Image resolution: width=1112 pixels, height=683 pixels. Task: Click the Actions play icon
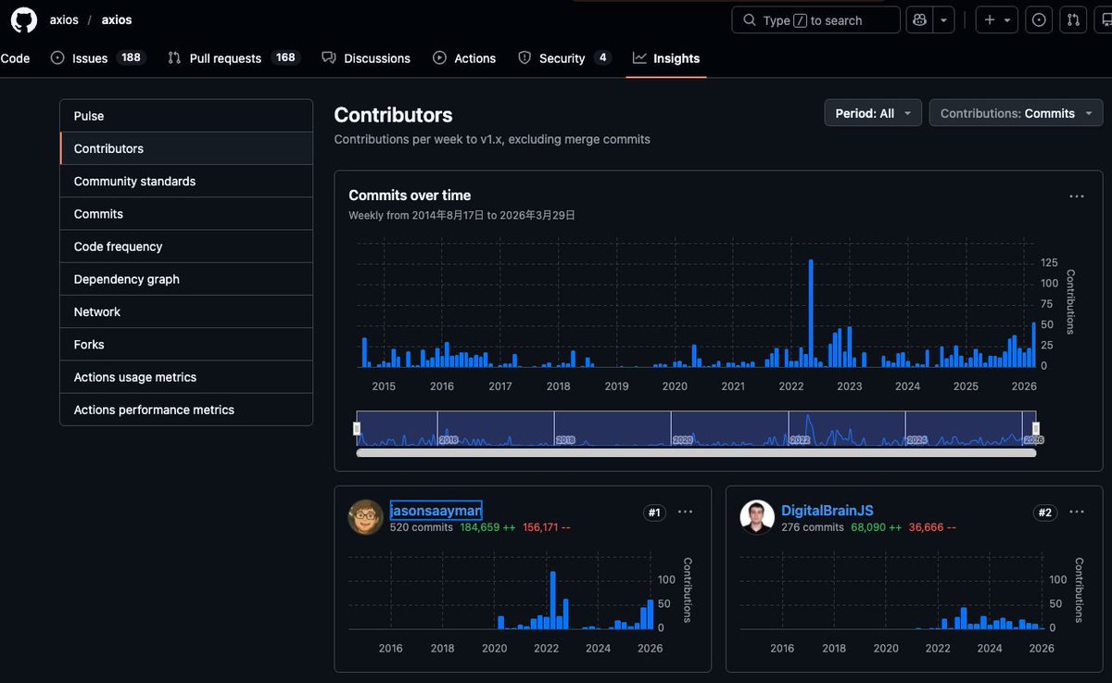[439, 57]
